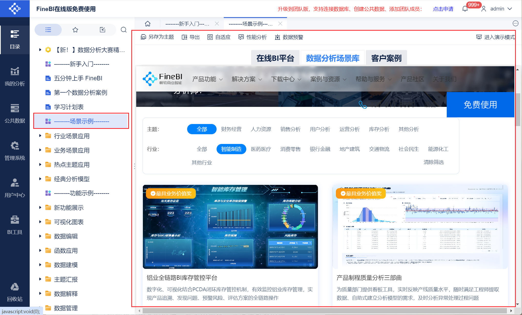Select the 医药医疗 industry filter
This screenshot has height=315, width=522.
[261, 149]
